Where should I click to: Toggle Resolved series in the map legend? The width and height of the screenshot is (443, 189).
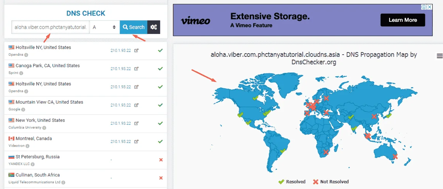292,182
